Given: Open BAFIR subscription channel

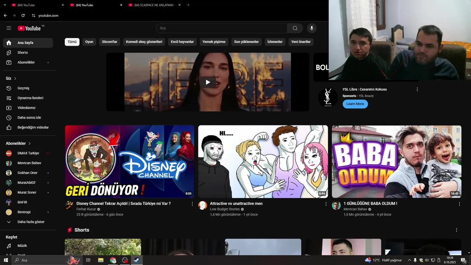Looking at the screenshot, I should click(x=28, y=202).
